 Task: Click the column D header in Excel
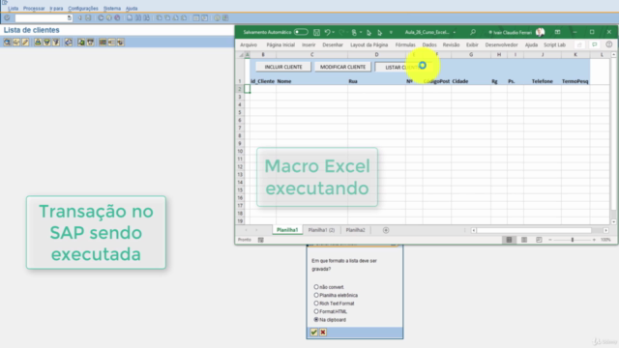(x=376, y=55)
